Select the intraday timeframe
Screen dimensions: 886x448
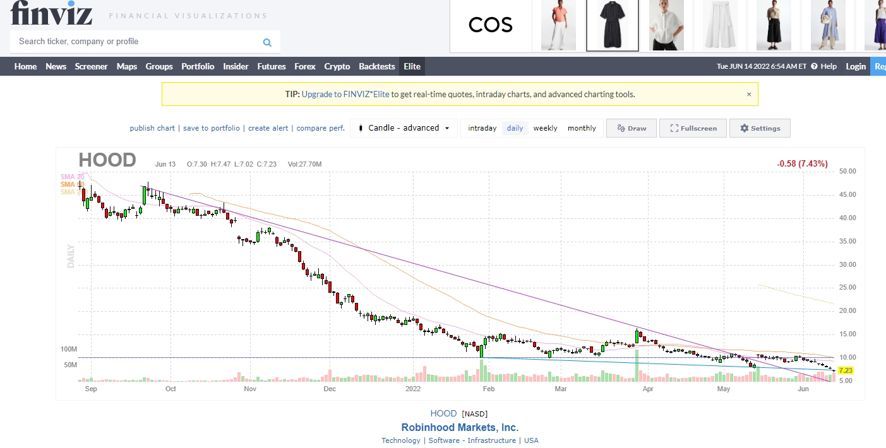coord(482,128)
